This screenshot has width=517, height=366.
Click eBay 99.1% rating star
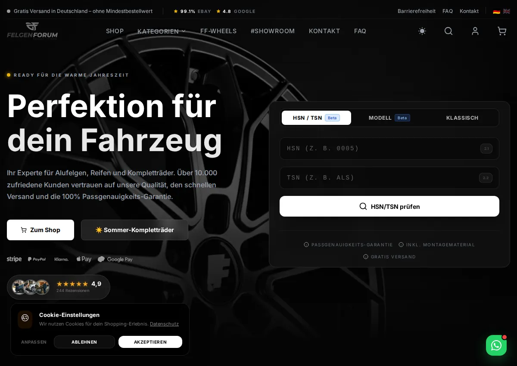176,11
